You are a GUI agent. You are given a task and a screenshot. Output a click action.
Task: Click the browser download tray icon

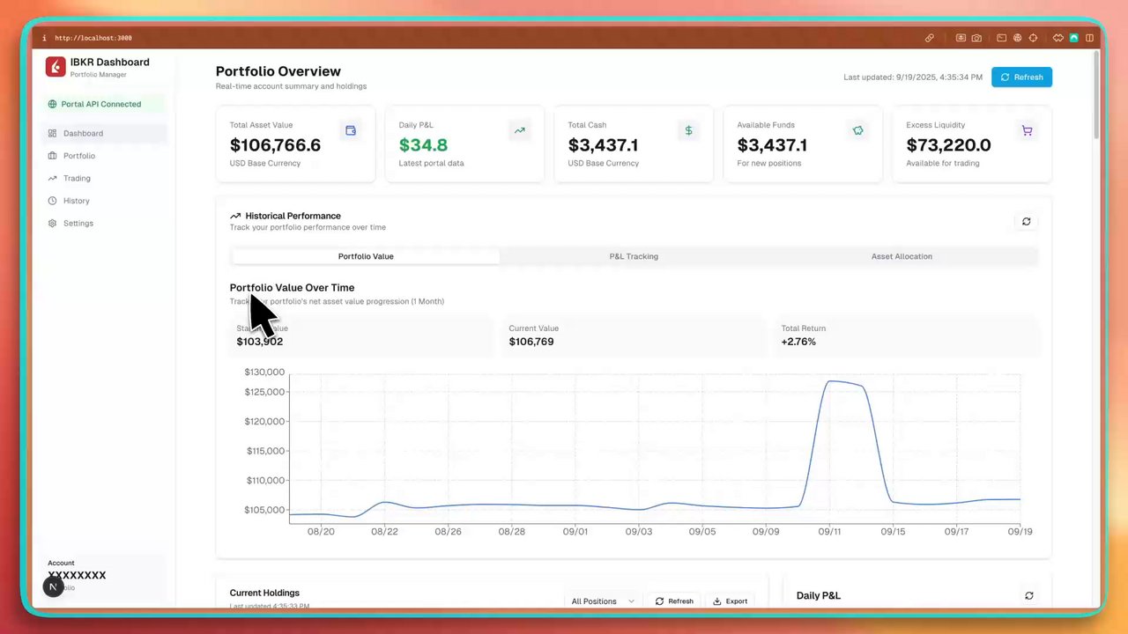pos(961,38)
